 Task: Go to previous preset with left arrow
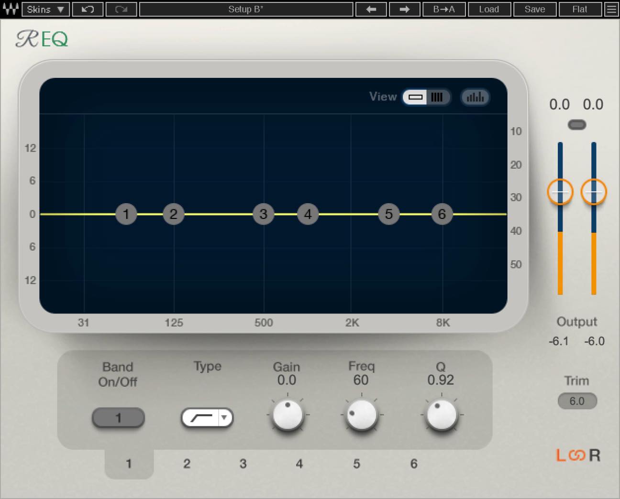pos(371,9)
